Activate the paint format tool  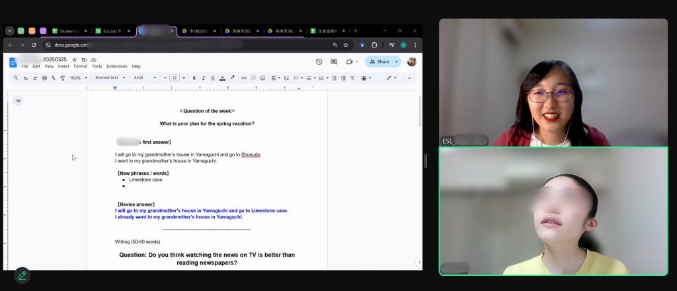tap(63, 78)
